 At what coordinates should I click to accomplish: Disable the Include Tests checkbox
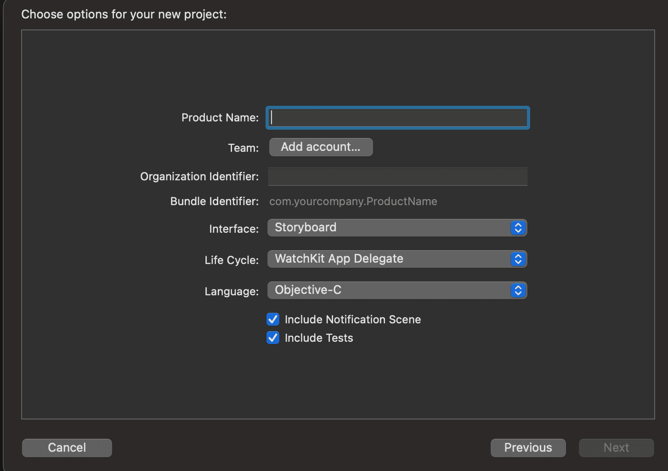tap(273, 338)
